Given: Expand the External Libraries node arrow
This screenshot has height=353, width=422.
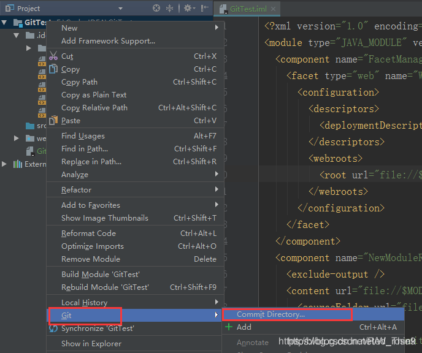Looking at the screenshot, I should tap(4, 164).
